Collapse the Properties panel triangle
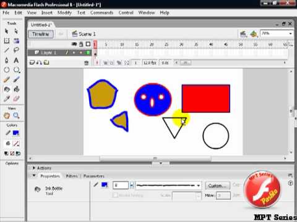This screenshot has height=222, width=297. click(x=34, y=176)
